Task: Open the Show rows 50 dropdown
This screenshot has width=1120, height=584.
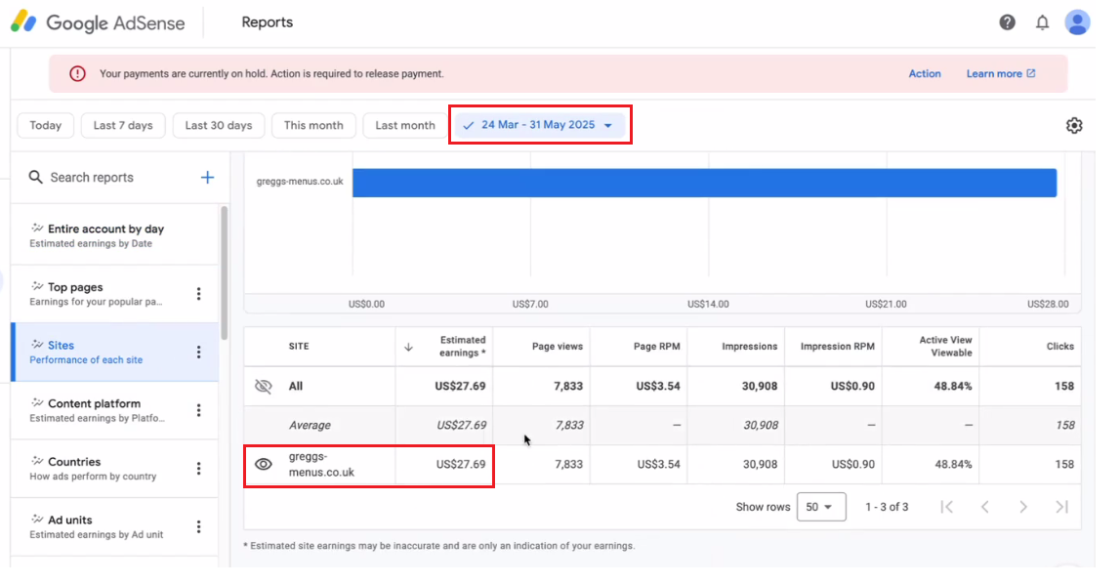Action: point(821,507)
